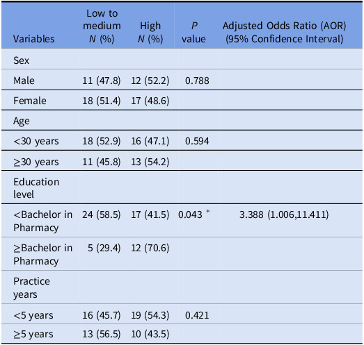Select the '<30 years' row label

tap(36, 141)
